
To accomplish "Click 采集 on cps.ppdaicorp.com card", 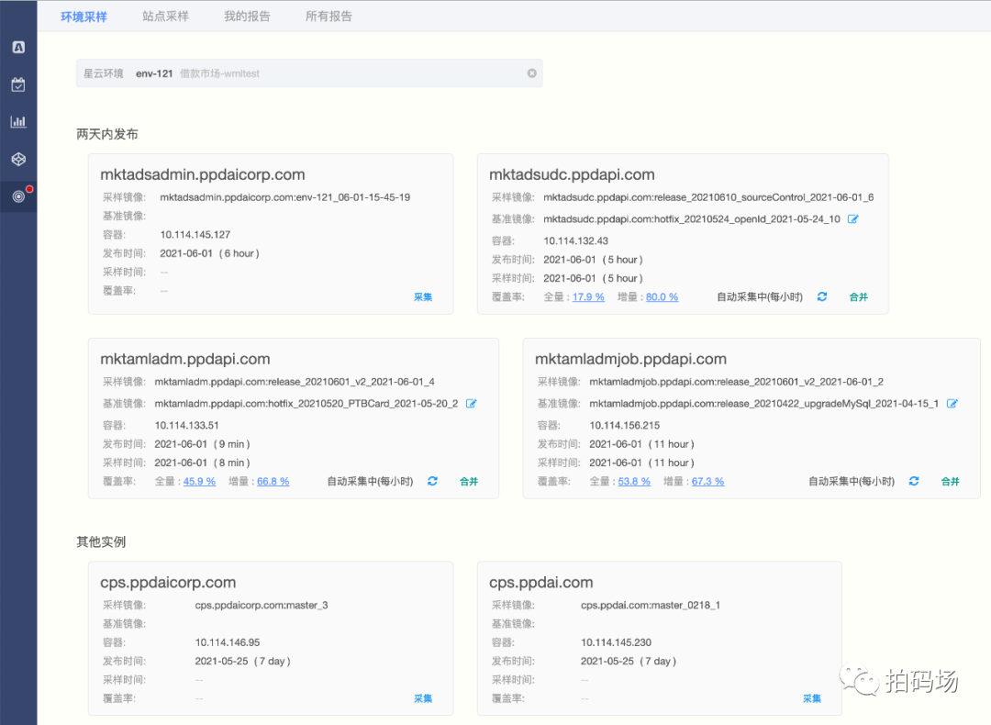I will [423, 698].
